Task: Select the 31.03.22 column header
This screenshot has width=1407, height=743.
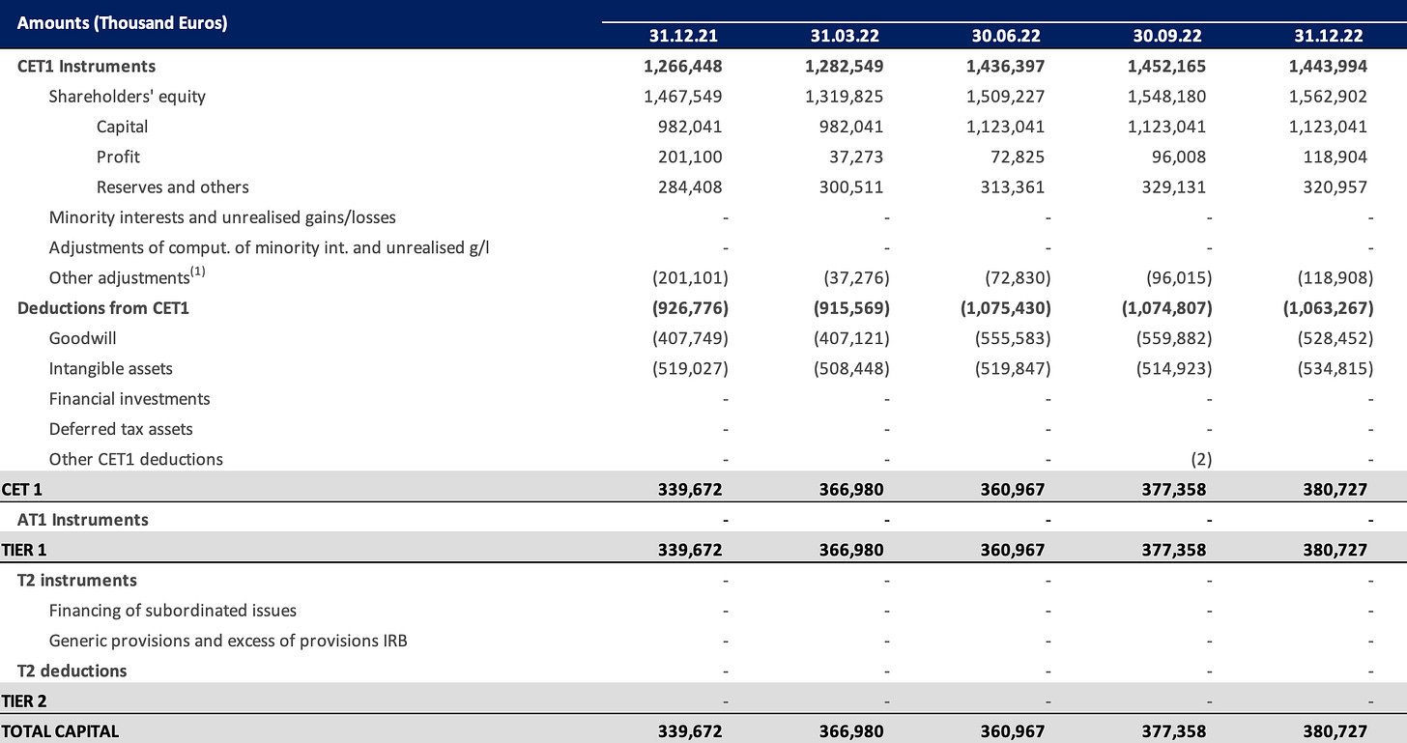Action: 845,36
